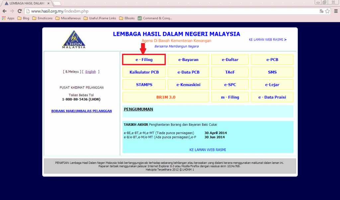Follow KE LAMAN WEB RASMI link at top right
The width and height of the screenshot is (340, 200).
(x=268, y=40)
